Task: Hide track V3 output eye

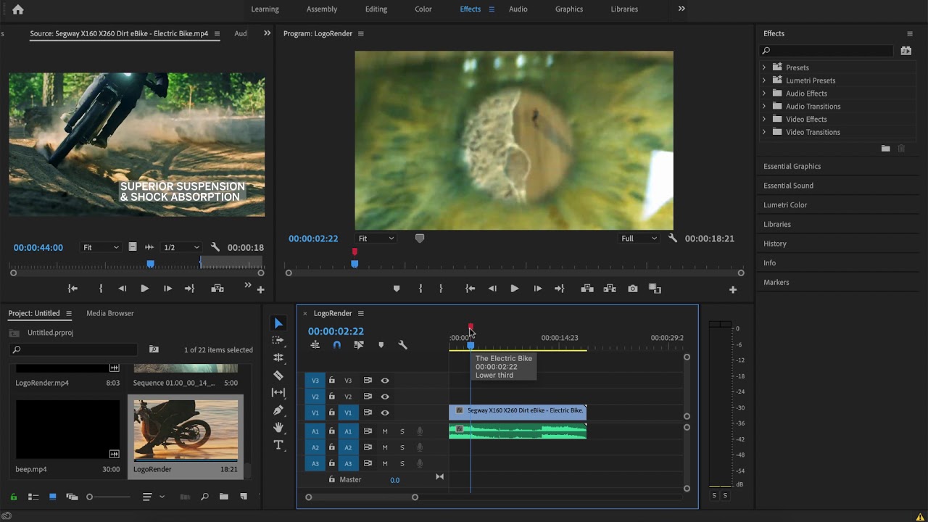Action: (x=385, y=381)
